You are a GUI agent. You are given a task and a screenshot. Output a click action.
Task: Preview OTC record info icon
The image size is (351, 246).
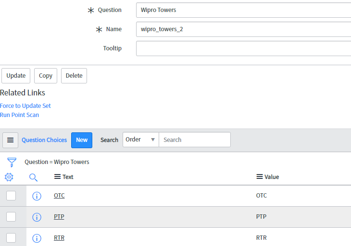pyautogui.click(x=37, y=196)
